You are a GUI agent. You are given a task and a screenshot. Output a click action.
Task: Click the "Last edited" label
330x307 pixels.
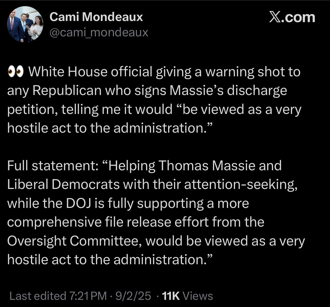(38, 296)
